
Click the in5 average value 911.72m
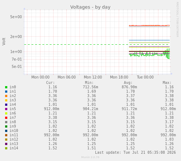pyautogui.click(x=129, y=109)
